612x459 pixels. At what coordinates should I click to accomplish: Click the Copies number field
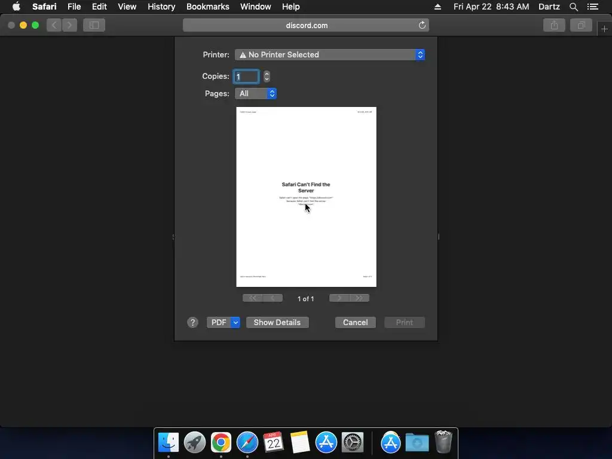point(246,76)
